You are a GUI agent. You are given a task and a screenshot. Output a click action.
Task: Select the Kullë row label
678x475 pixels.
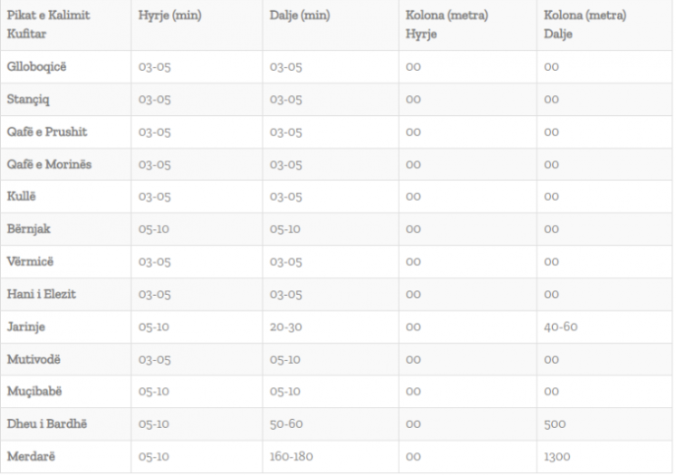coord(24,197)
